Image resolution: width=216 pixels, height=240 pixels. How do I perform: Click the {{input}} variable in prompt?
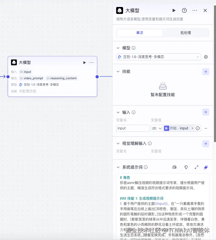click(161, 203)
